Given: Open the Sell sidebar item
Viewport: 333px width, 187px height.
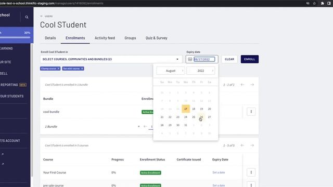Looking at the screenshot, I should [4, 73].
